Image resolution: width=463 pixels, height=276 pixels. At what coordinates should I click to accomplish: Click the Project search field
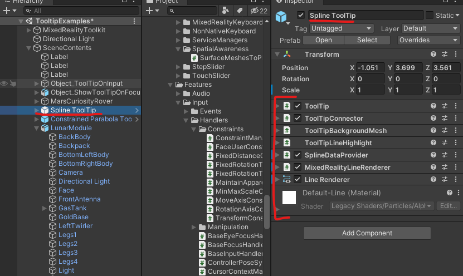pyautogui.click(x=192, y=11)
